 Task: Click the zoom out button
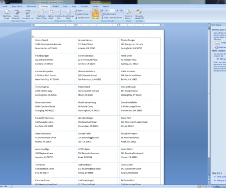pyautogui.click(x=222, y=186)
